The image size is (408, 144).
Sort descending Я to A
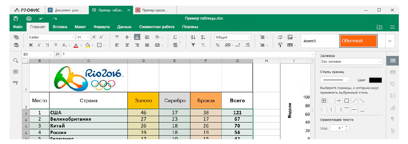click(203, 37)
